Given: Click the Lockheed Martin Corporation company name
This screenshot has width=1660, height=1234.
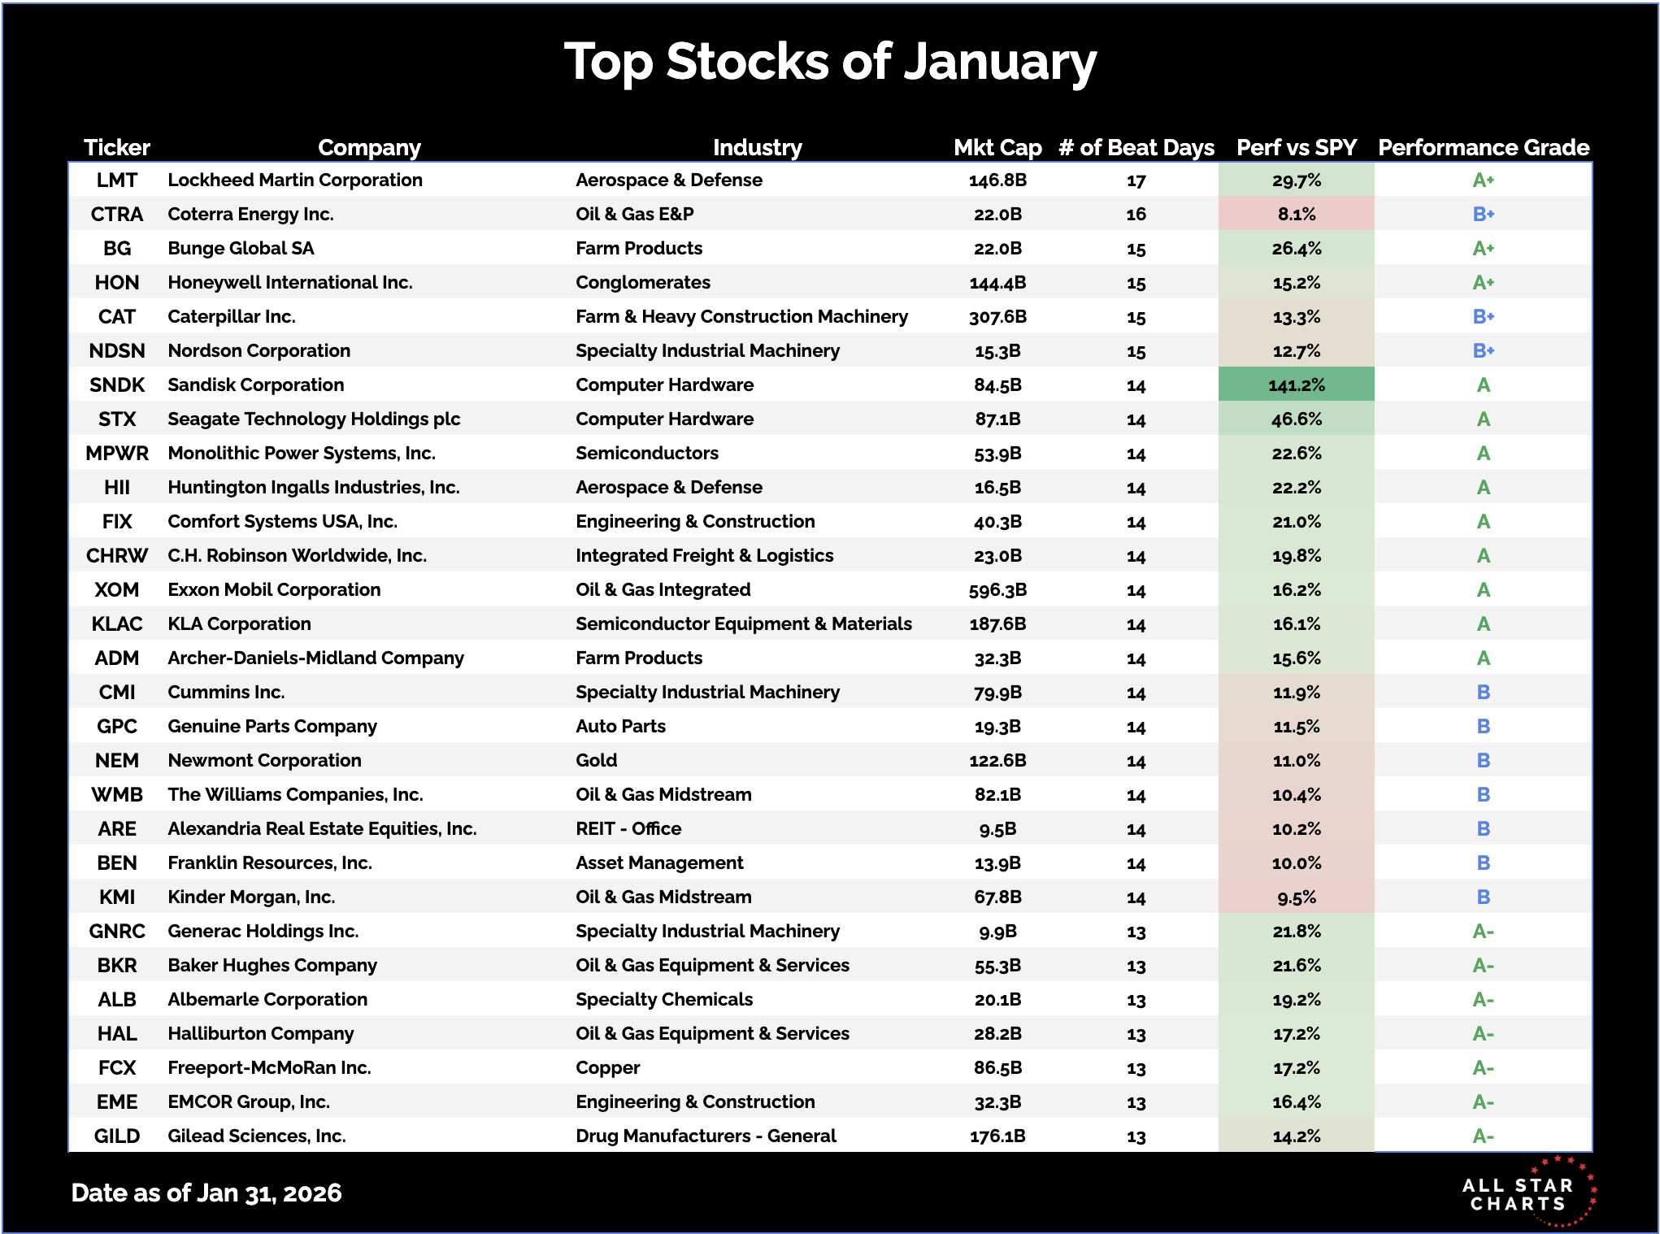Looking at the screenshot, I should click(x=295, y=180).
